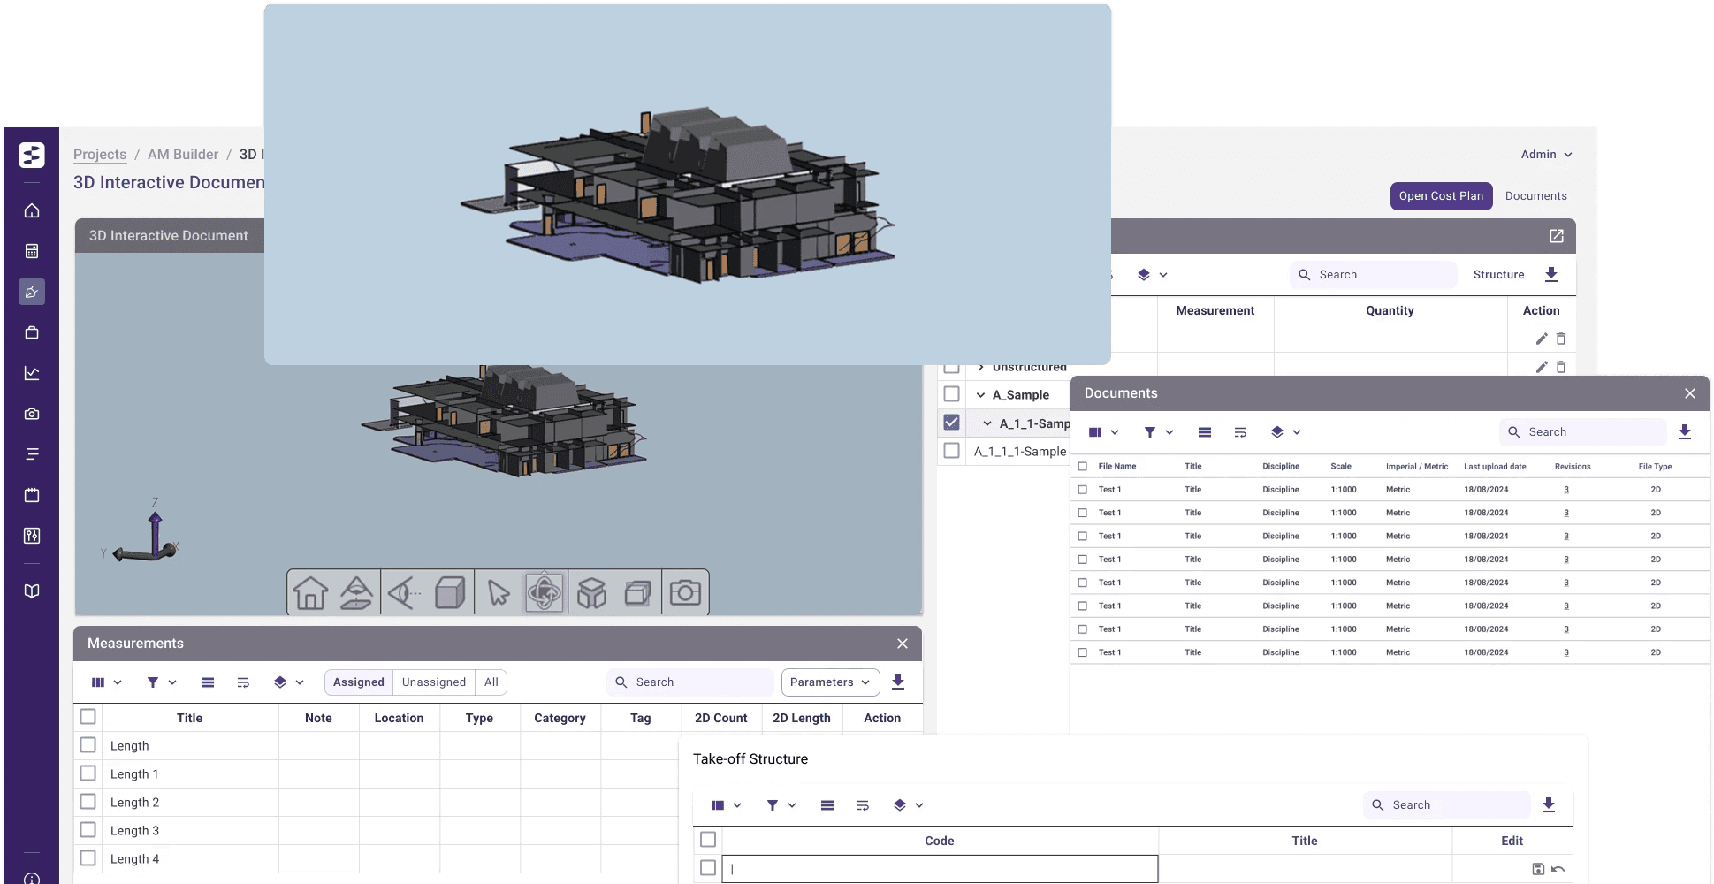Select the highlighted take-off pen sidebar icon
Screen dimensions: 1714x884
pyautogui.click(x=32, y=292)
